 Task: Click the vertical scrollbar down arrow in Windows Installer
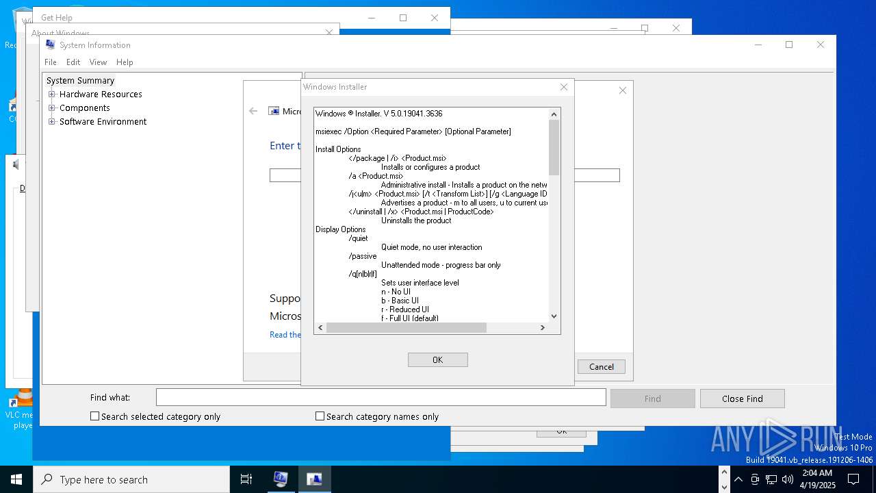click(x=554, y=316)
